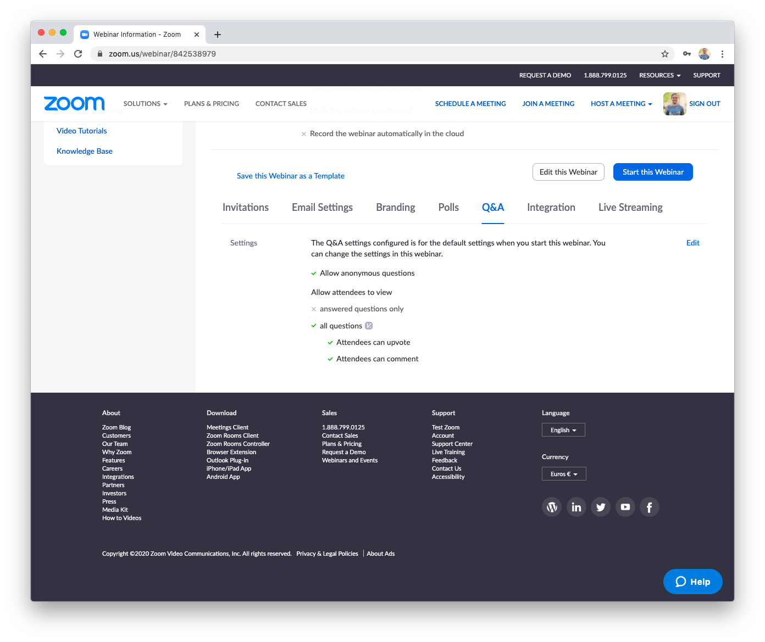
Task: Open the Integrations footer link
Action: click(118, 477)
